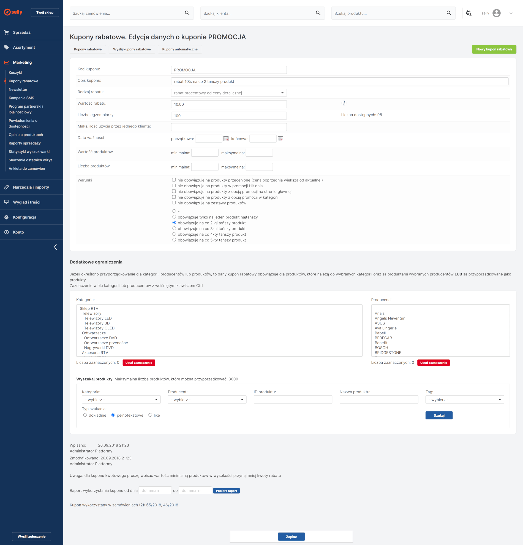This screenshot has height=545, width=523.
Task: Open the settings search gear icon
Action: coord(468,13)
